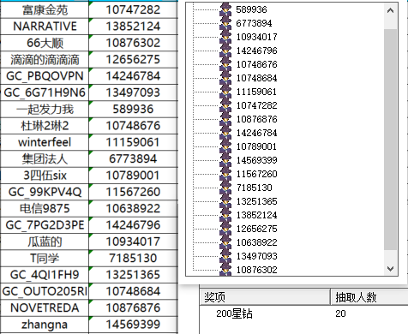Viewport: 408px width, 334px height.
Task: Click the user icon beside 10747282
Action: (x=225, y=105)
